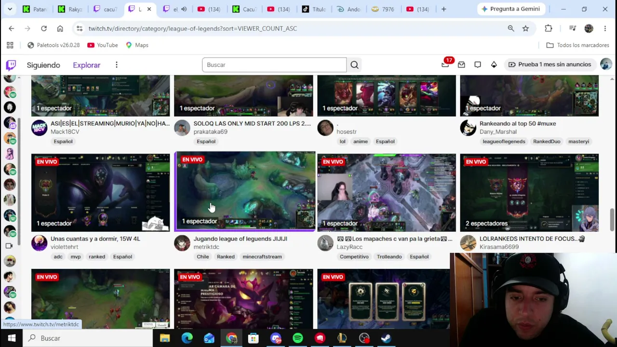Open League of Legends taskbar icon
This screenshot has height=347, width=617.
342,338
